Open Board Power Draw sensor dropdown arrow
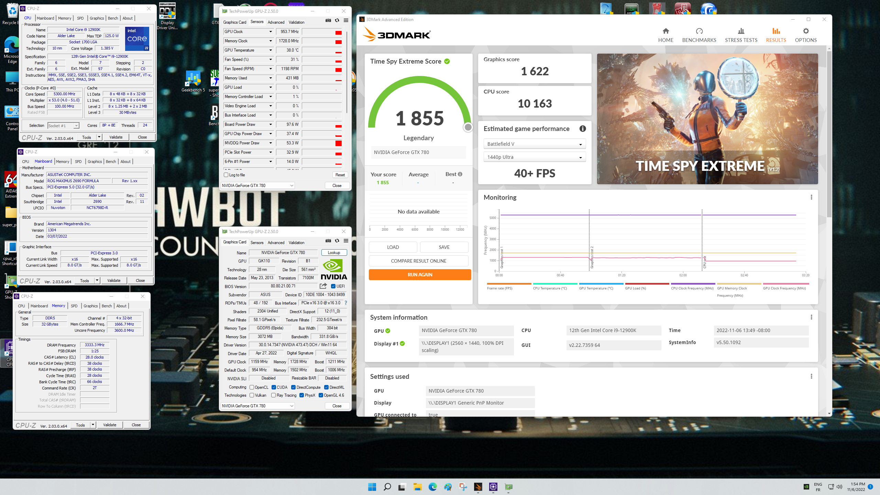The width and height of the screenshot is (880, 495). pos(271,124)
